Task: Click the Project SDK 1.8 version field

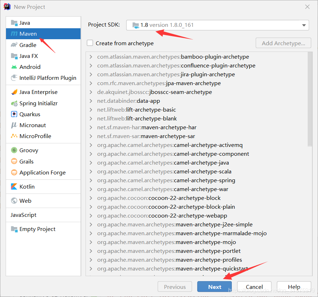Action: pyautogui.click(x=218, y=25)
